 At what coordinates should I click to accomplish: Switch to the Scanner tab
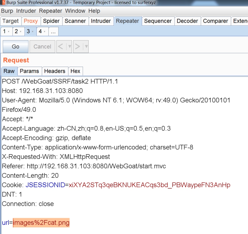click(75, 21)
